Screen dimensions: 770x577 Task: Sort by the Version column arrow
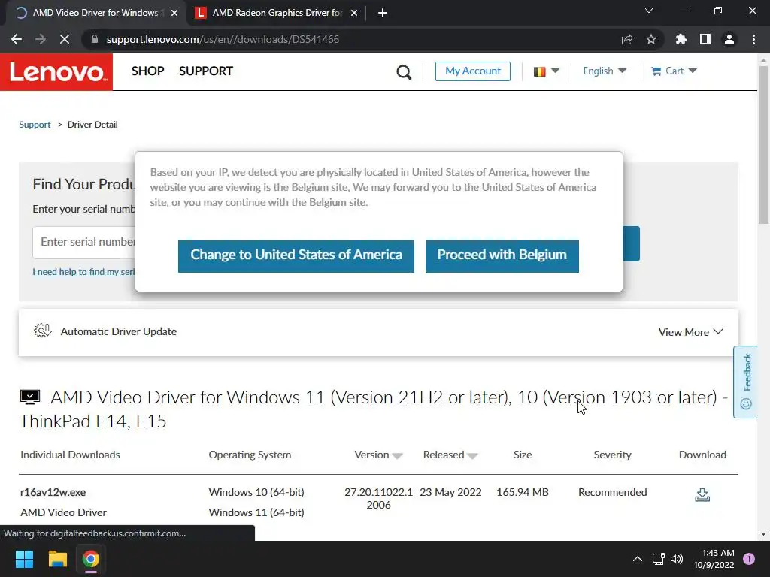point(397,456)
